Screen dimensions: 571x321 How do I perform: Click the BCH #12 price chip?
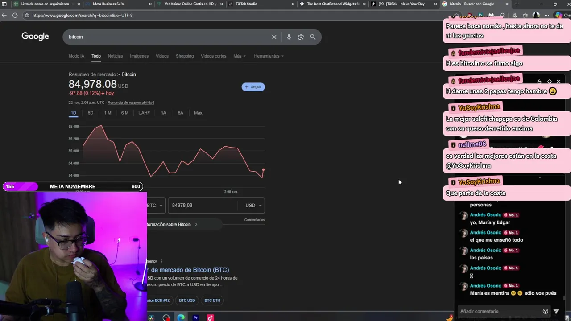point(159,300)
